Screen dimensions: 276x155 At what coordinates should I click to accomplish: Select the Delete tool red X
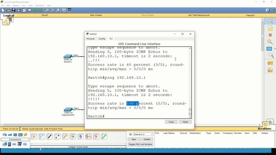[270, 35]
